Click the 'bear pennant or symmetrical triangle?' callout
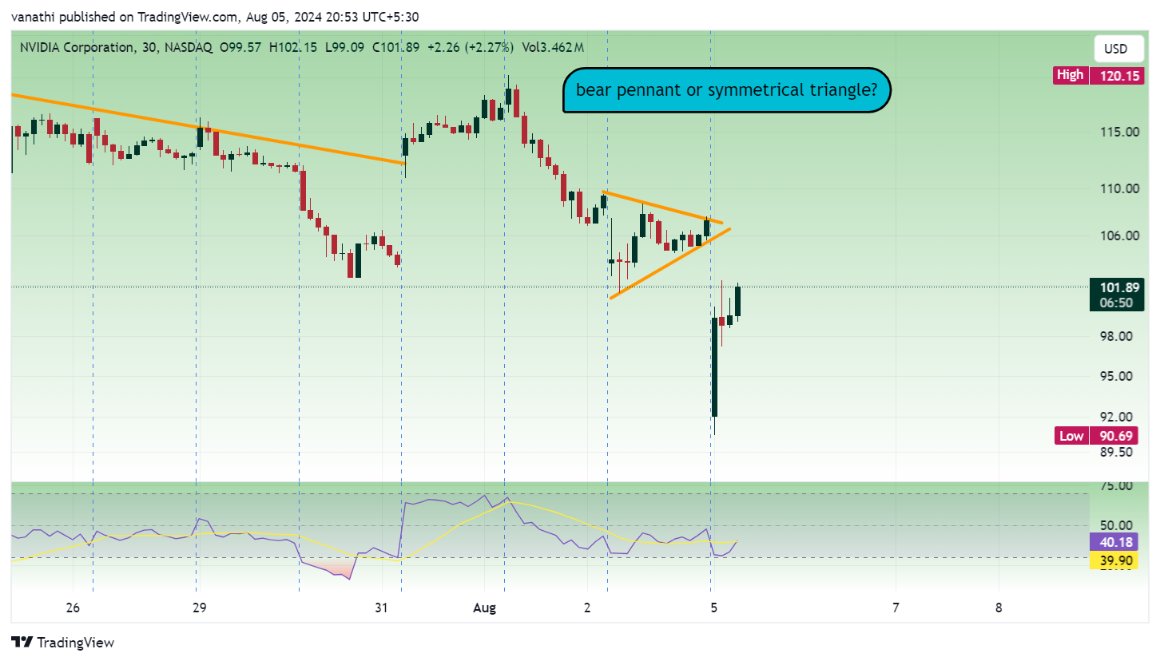The height and width of the screenshot is (661, 1160). [x=727, y=89]
